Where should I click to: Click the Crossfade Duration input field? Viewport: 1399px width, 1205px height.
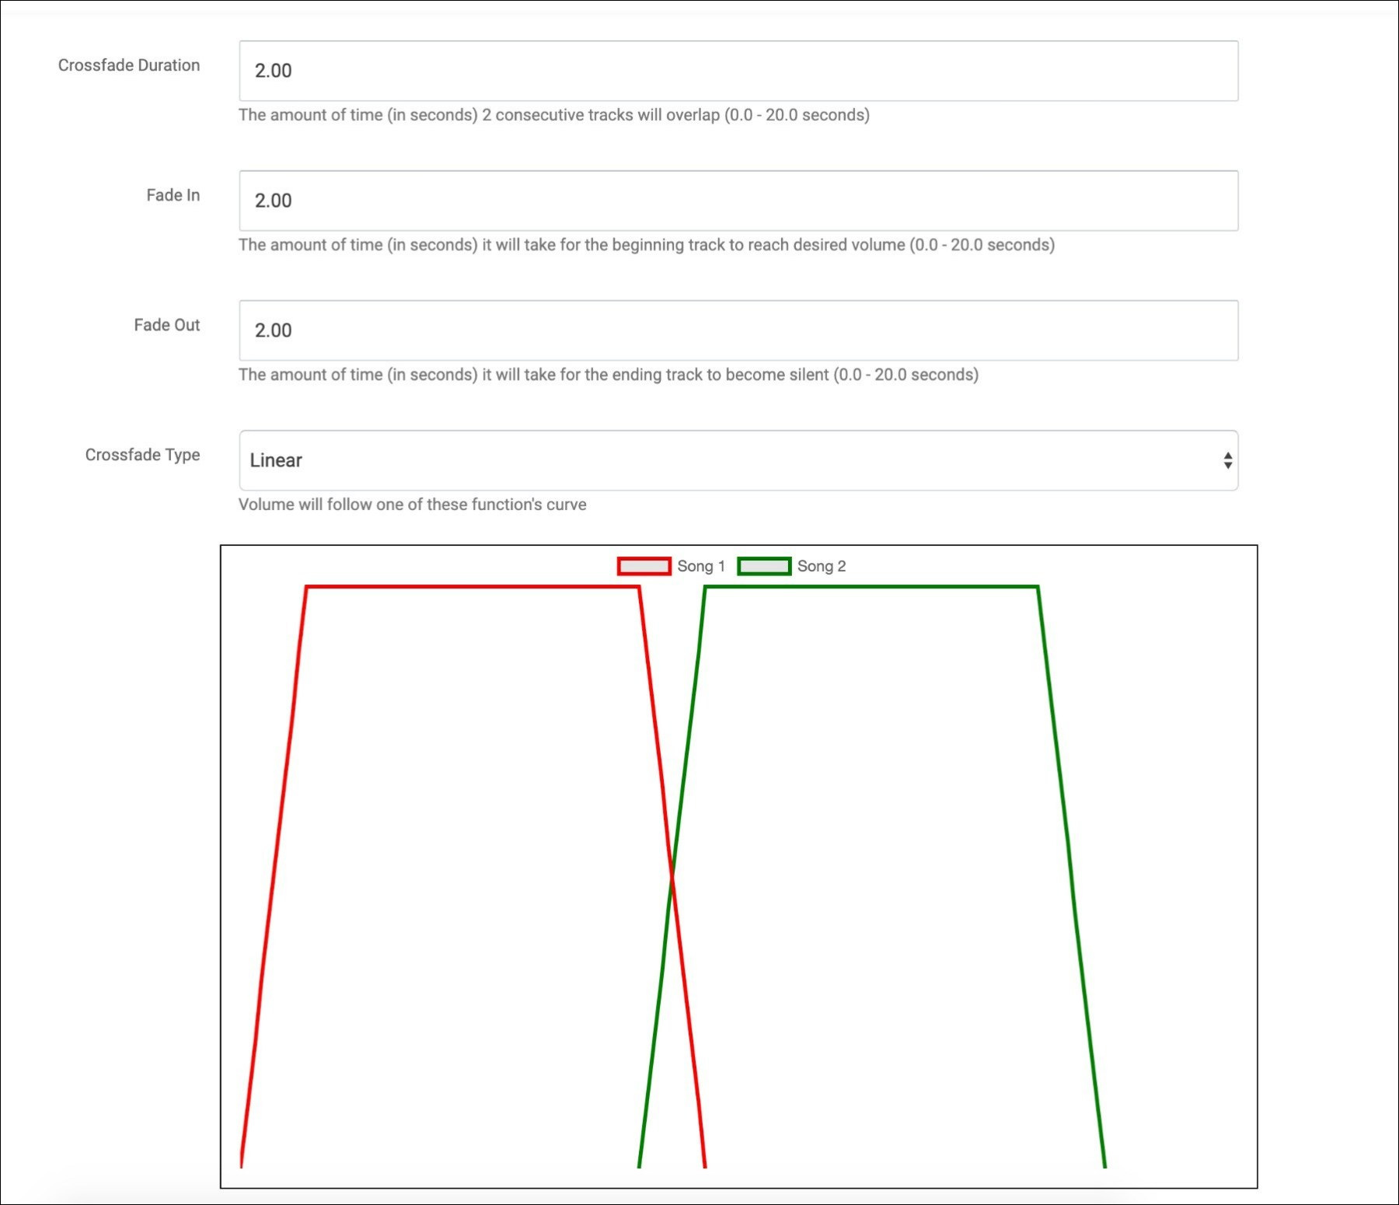738,71
